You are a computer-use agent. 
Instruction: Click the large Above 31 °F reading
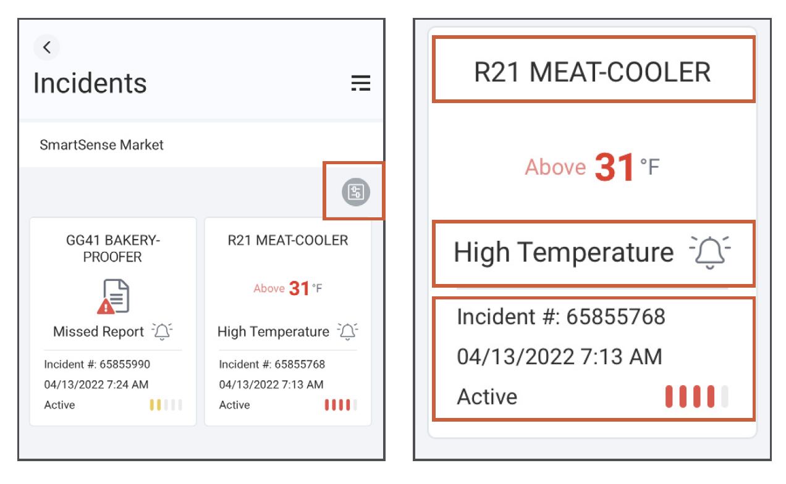click(x=593, y=167)
